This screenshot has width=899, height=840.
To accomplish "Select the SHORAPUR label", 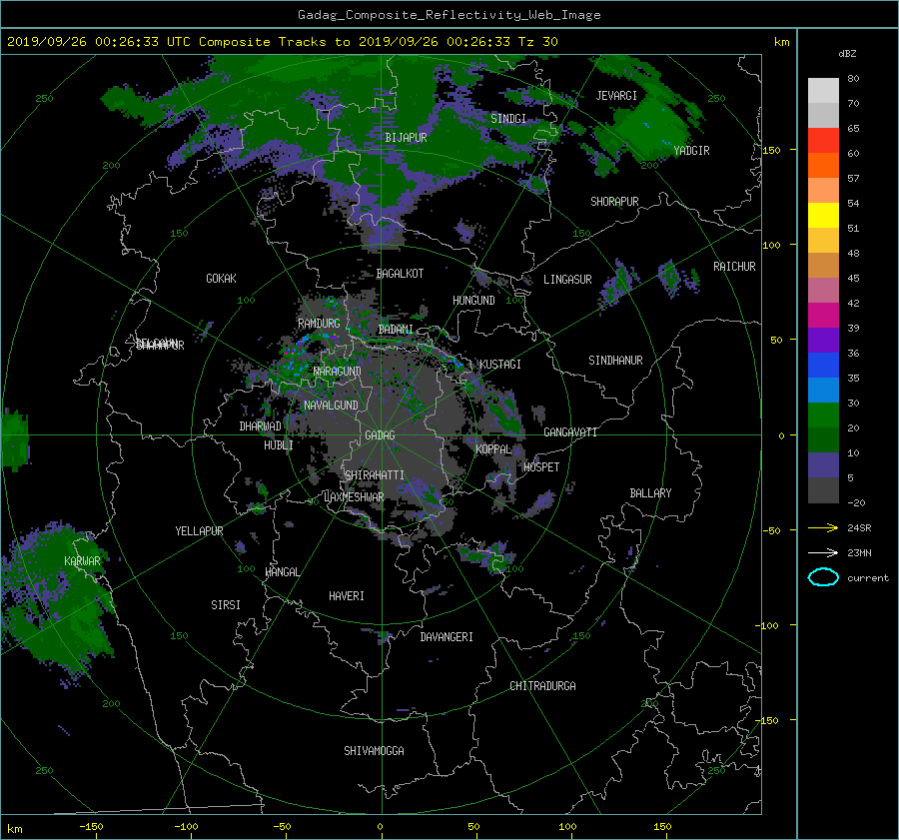I will coord(614,202).
